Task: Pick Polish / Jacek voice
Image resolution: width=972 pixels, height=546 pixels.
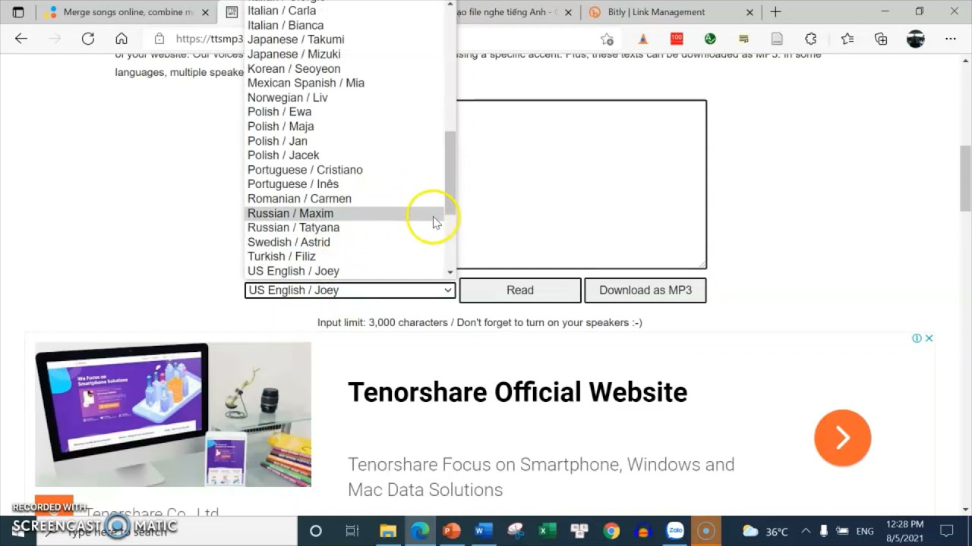Action: pos(345,155)
